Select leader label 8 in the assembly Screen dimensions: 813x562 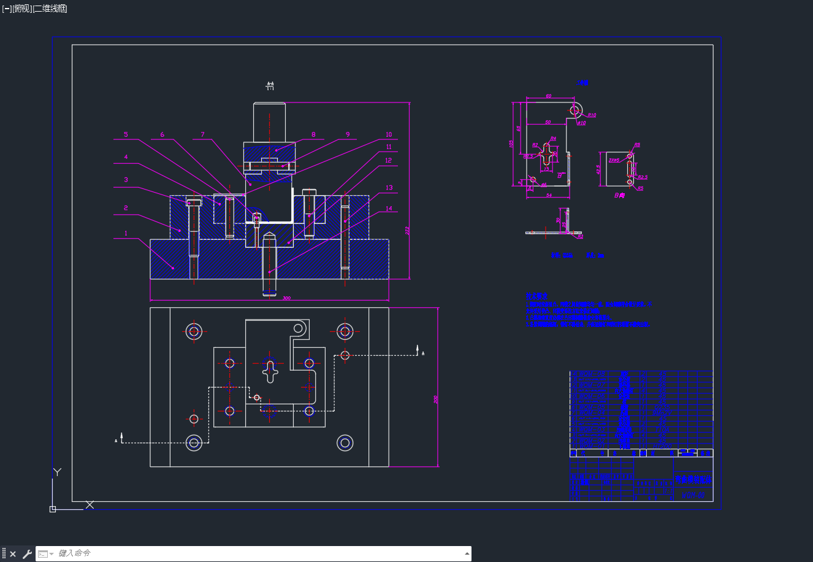pos(313,135)
